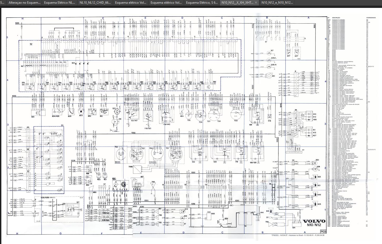This screenshot has width=382, height=244.
Task: Close the "N10_N12__X_XH_XHT..." tab
Action: pyautogui.click(x=256, y=3)
